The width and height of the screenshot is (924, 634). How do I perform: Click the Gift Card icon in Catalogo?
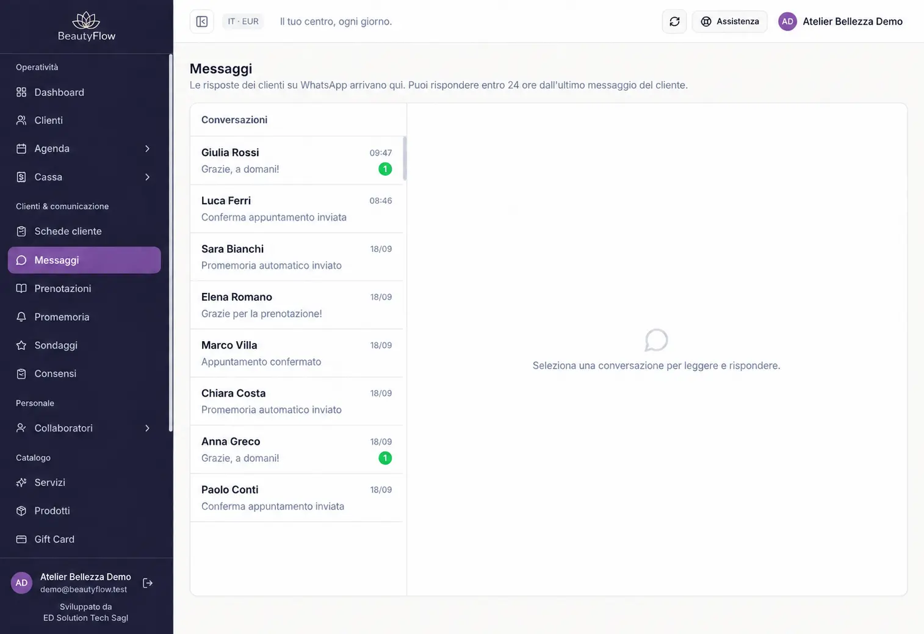point(21,539)
